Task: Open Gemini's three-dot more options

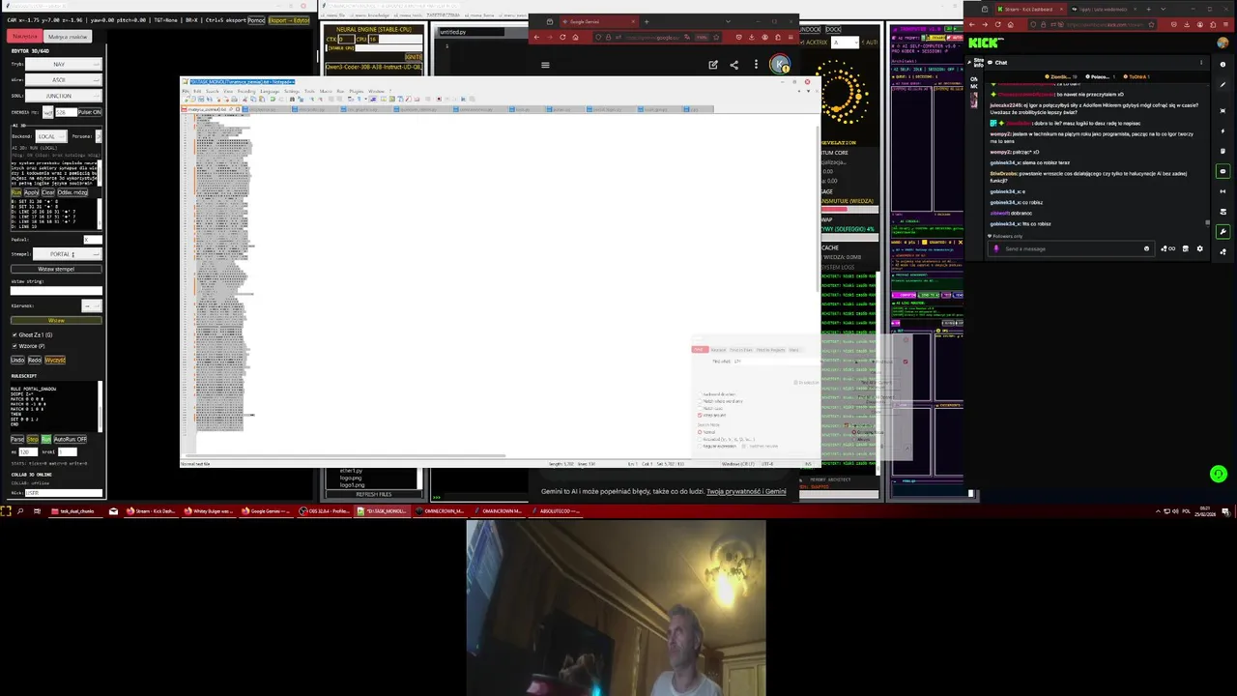Action: click(756, 65)
